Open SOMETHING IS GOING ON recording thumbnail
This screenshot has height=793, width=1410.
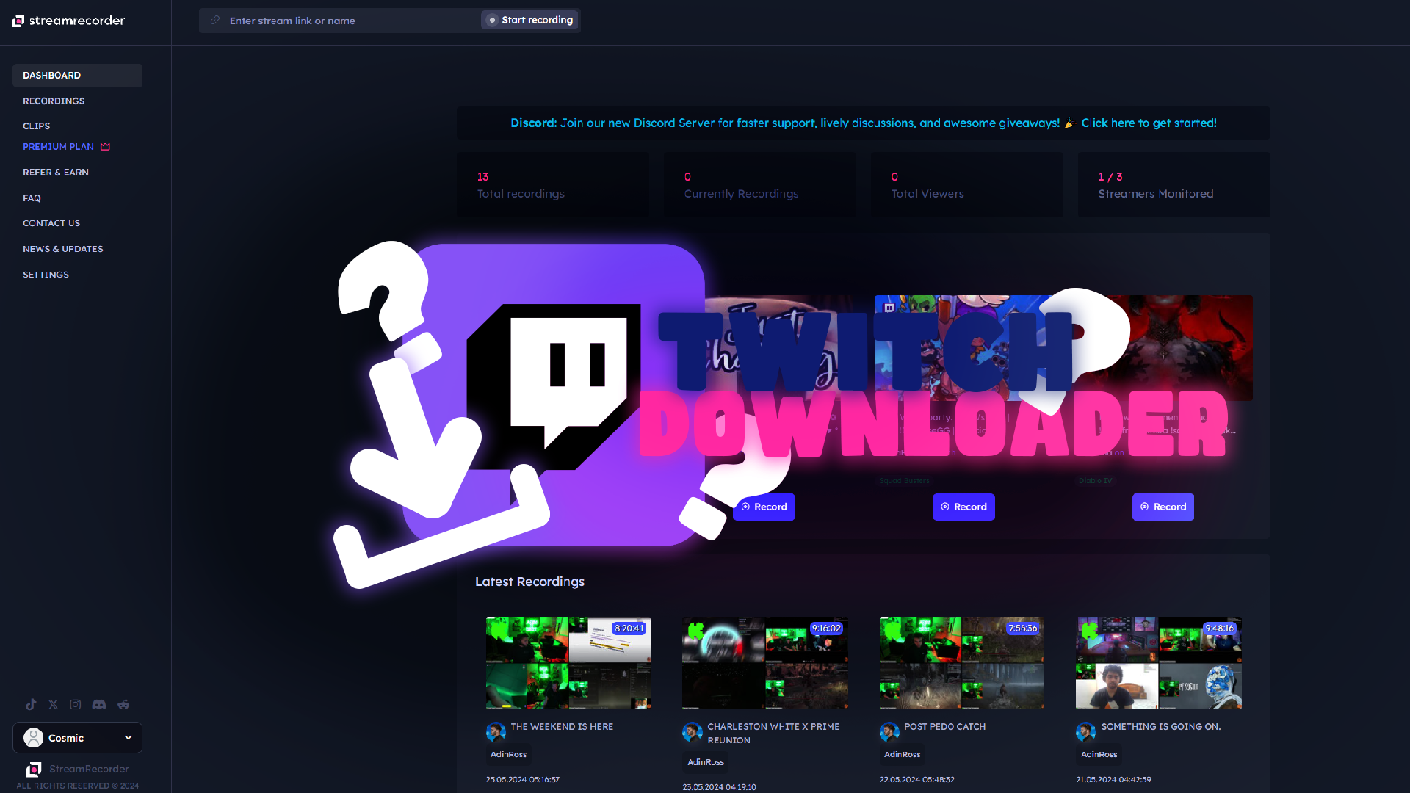click(1159, 663)
